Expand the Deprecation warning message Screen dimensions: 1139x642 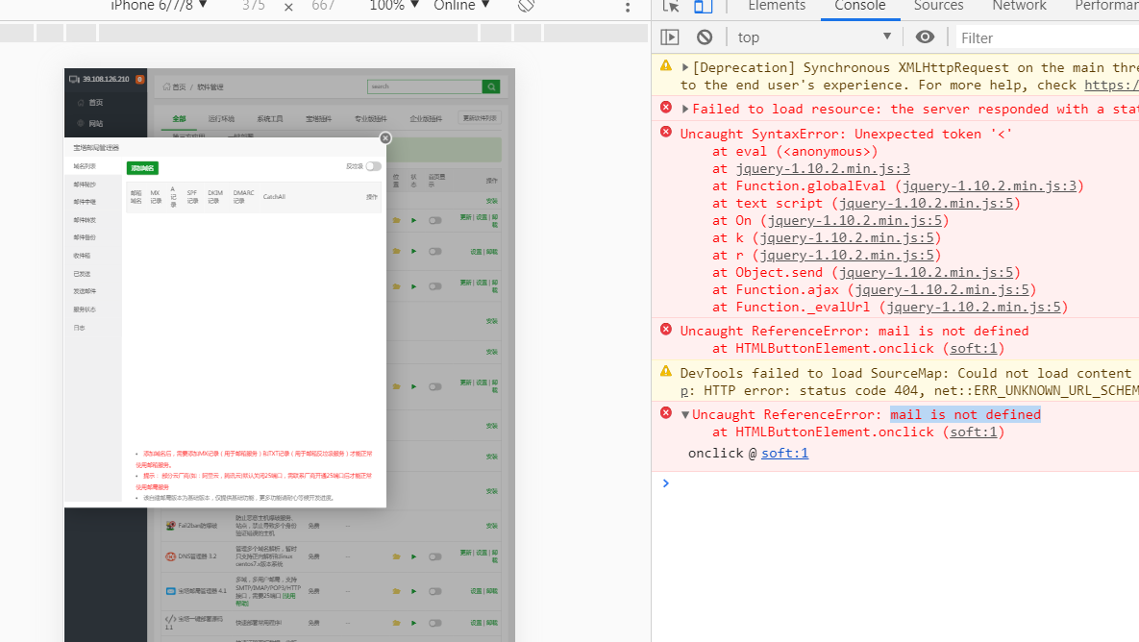coord(685,68)
